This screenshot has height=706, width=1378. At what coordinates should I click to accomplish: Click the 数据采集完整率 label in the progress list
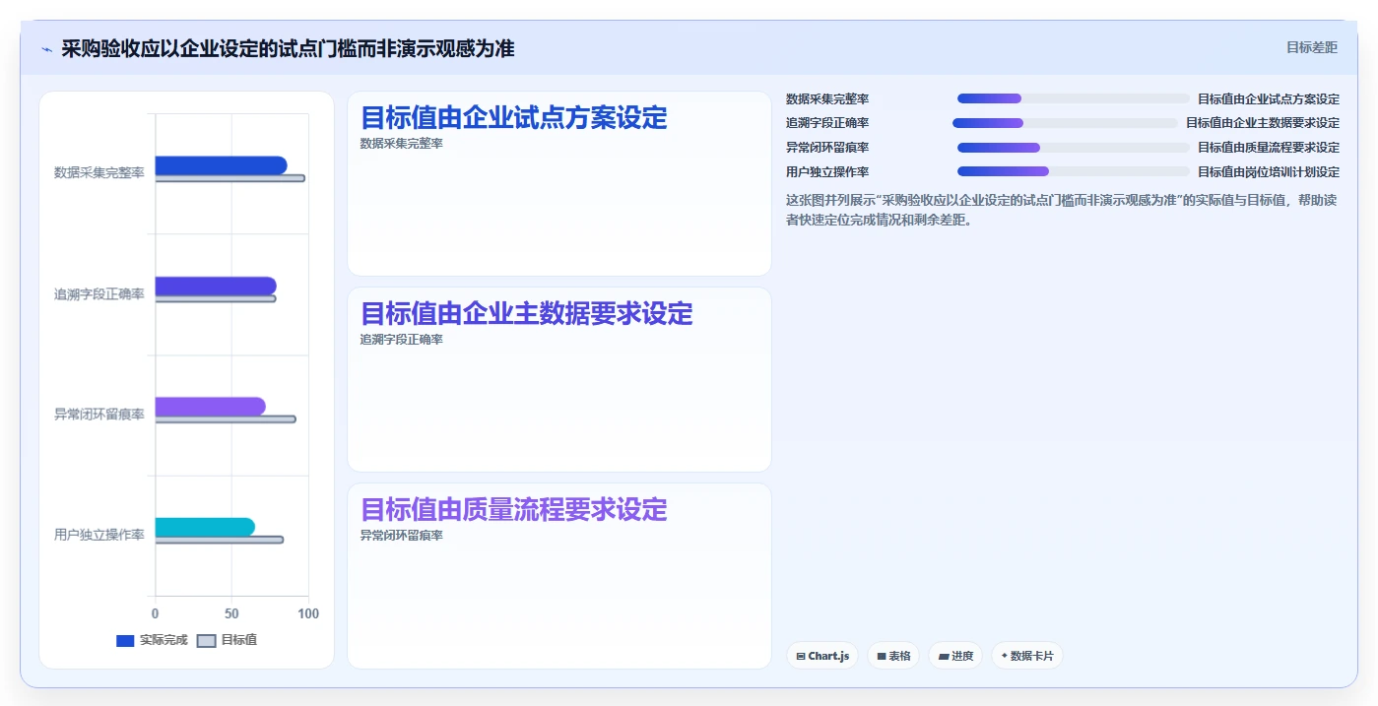[827, 98]
